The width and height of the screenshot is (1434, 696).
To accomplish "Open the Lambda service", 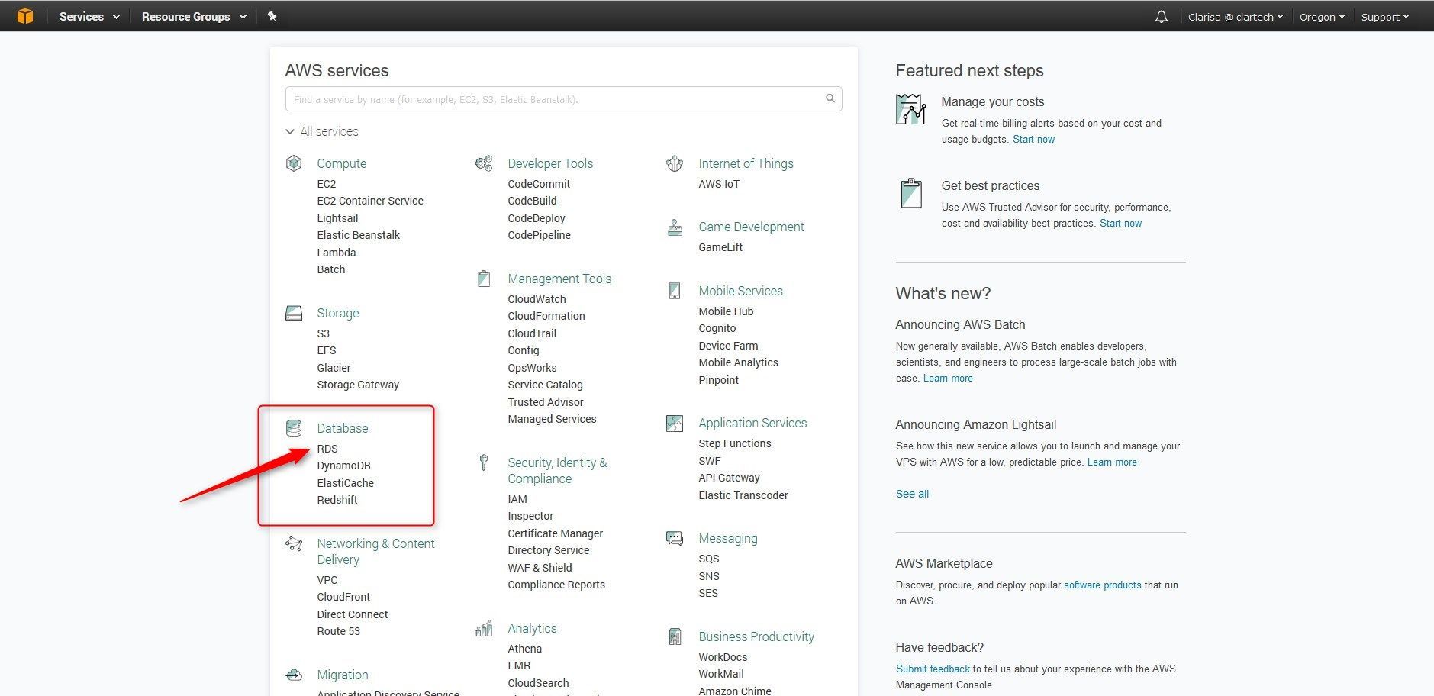I will pos(337,253).
